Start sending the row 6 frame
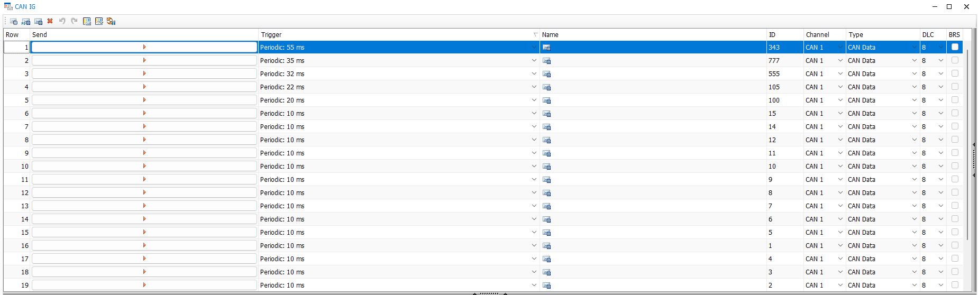This screenshot has height=295, width=978. (x=144, y=113)
